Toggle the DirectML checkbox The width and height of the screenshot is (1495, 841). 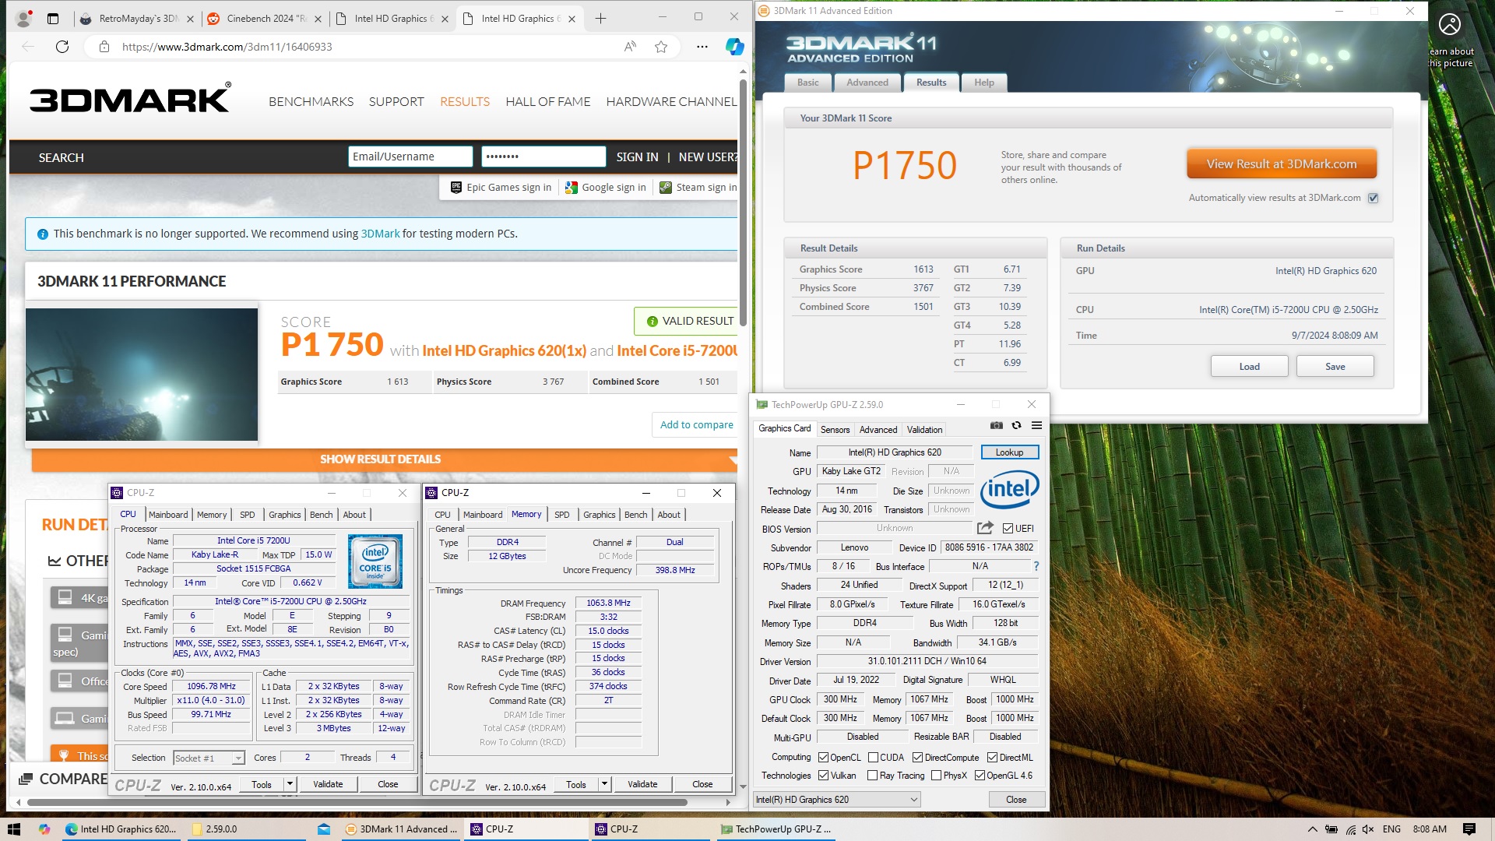[992, 758]
